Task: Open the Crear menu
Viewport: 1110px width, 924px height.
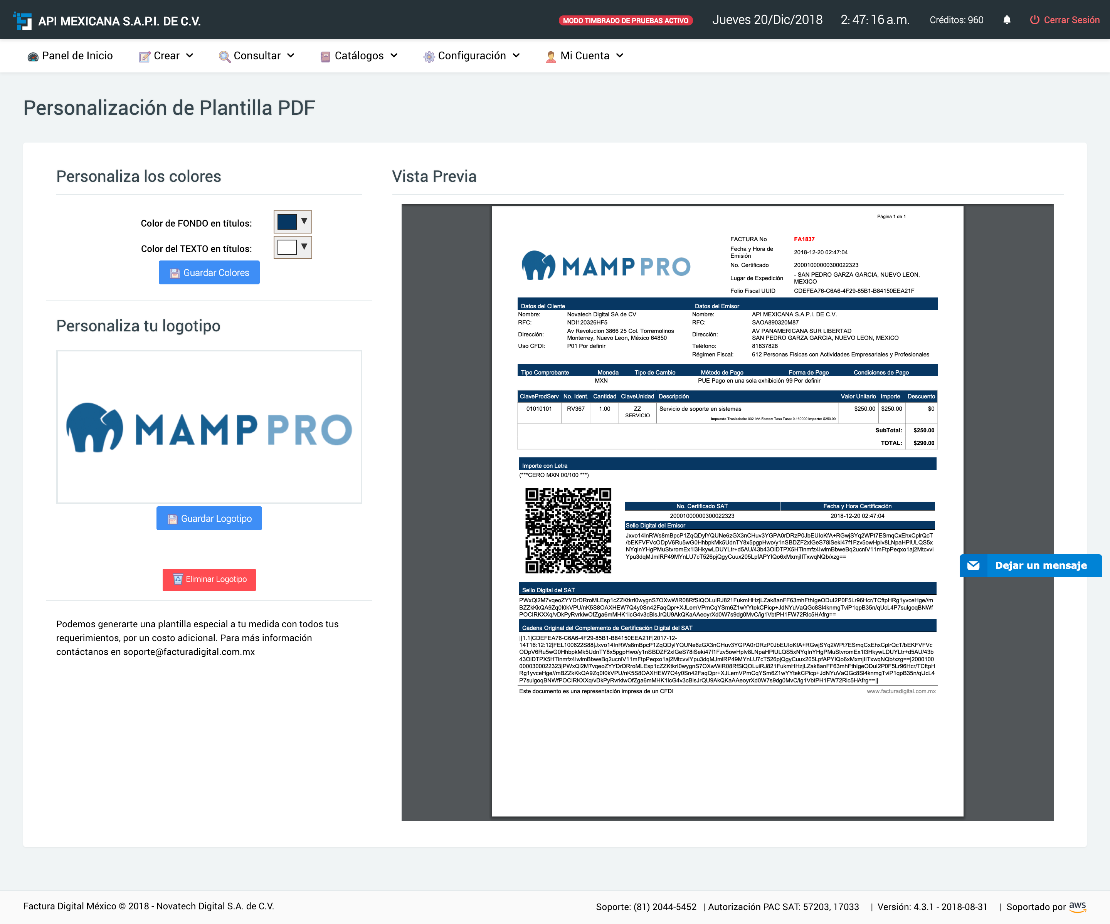Action: point(166,56)
